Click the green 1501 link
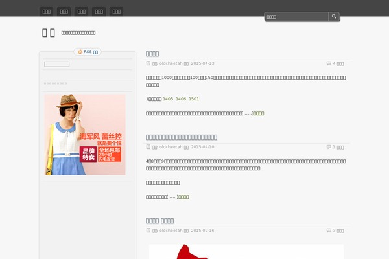This screenshot has height=259, width=389. [194, 99]
